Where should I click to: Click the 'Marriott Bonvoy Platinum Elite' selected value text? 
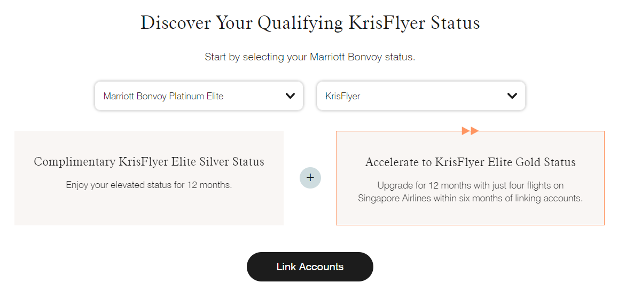pos(163,96)
